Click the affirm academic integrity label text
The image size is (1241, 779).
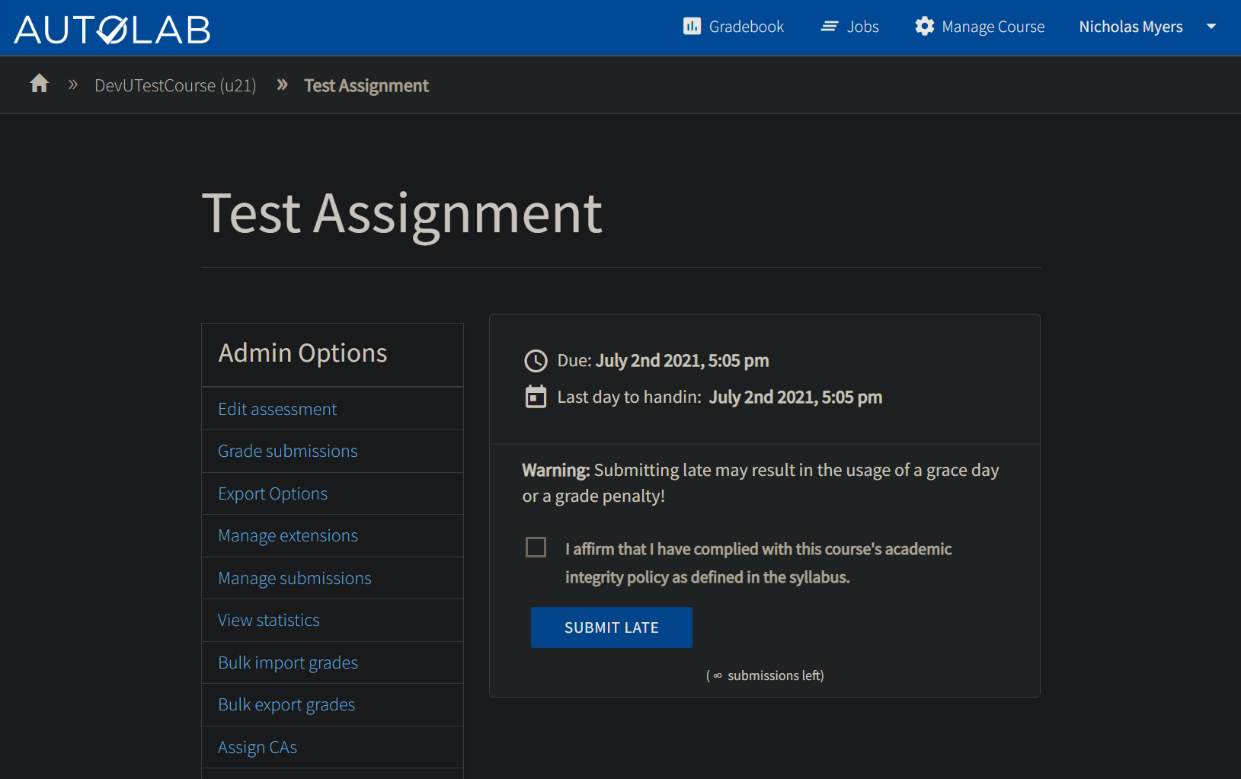(x=758, y=563)
